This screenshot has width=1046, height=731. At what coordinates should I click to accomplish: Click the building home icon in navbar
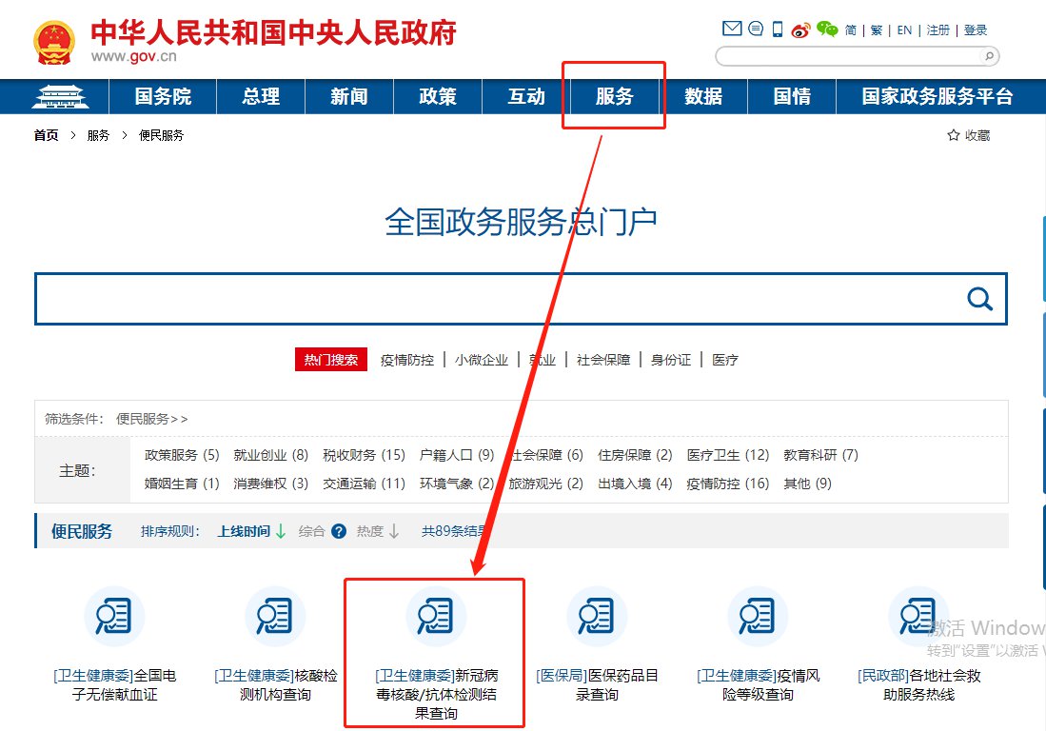point(60,97)
